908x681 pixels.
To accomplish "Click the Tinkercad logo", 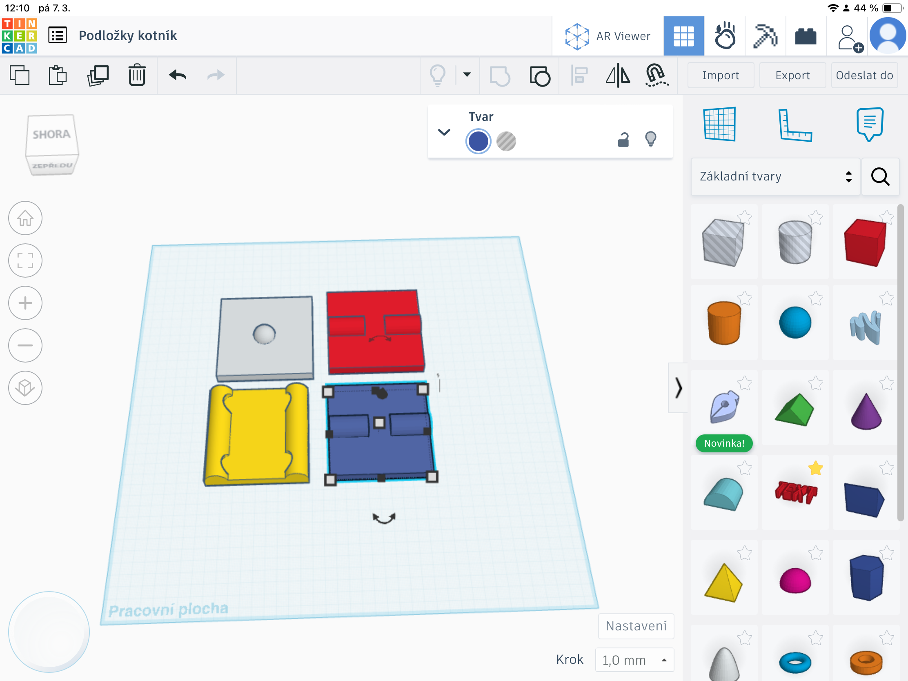I will (x=19, y=36).
